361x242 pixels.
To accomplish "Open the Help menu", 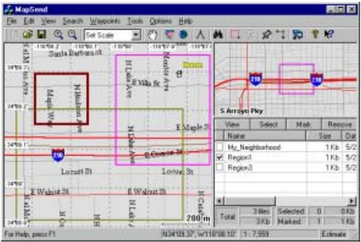I will pyautogui.click(x=186, y=21).
